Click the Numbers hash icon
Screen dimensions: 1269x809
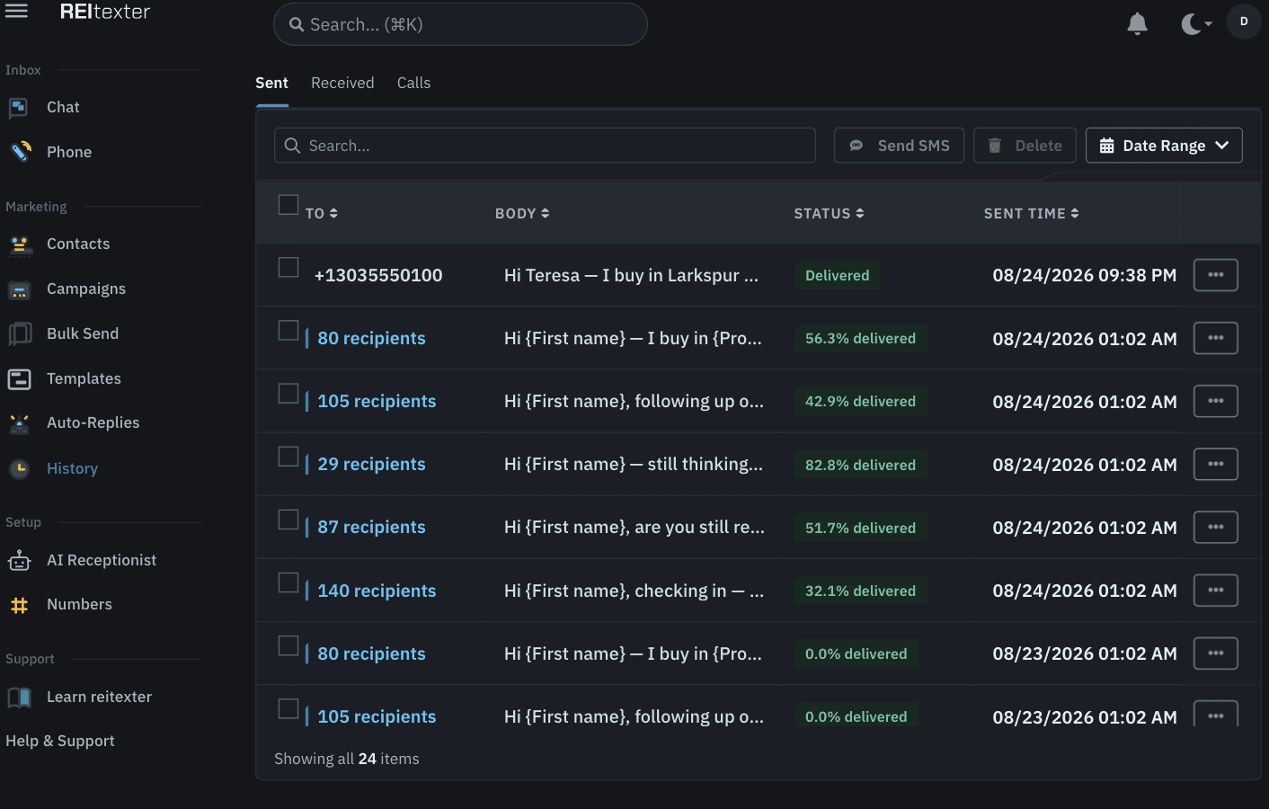(20, 605)
